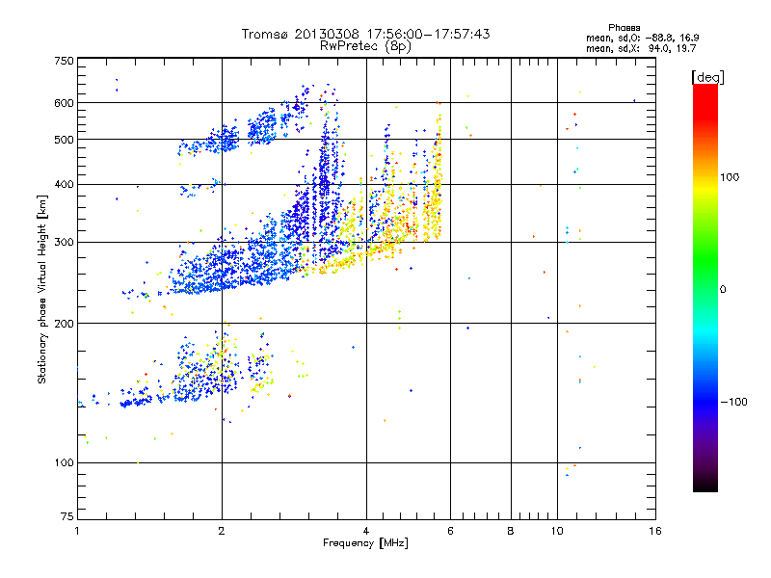Click the x-axis tick label '2'
Viewport: 771px width, 578px height.
click(x=222, y=531)
